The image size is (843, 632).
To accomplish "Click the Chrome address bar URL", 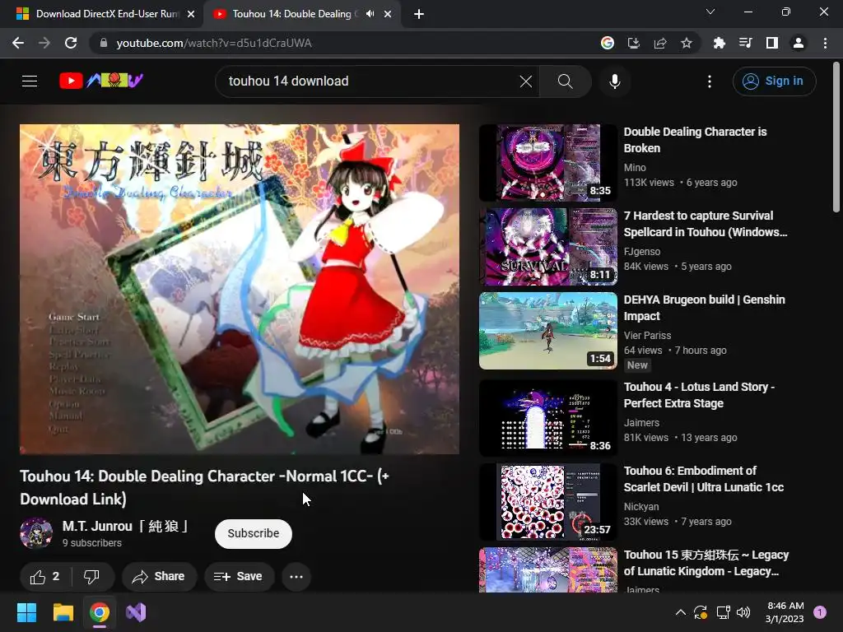I will click(214, 43).
